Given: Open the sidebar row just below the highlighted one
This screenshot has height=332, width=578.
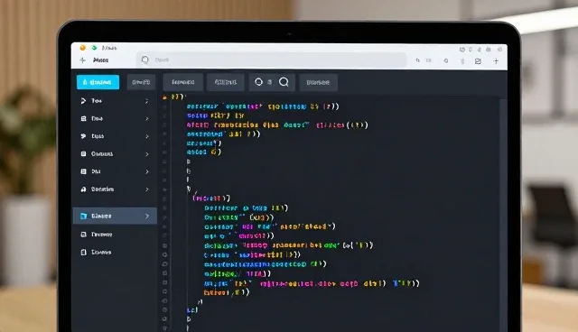Looking at the screenshot, I should (x=115, y=235).
